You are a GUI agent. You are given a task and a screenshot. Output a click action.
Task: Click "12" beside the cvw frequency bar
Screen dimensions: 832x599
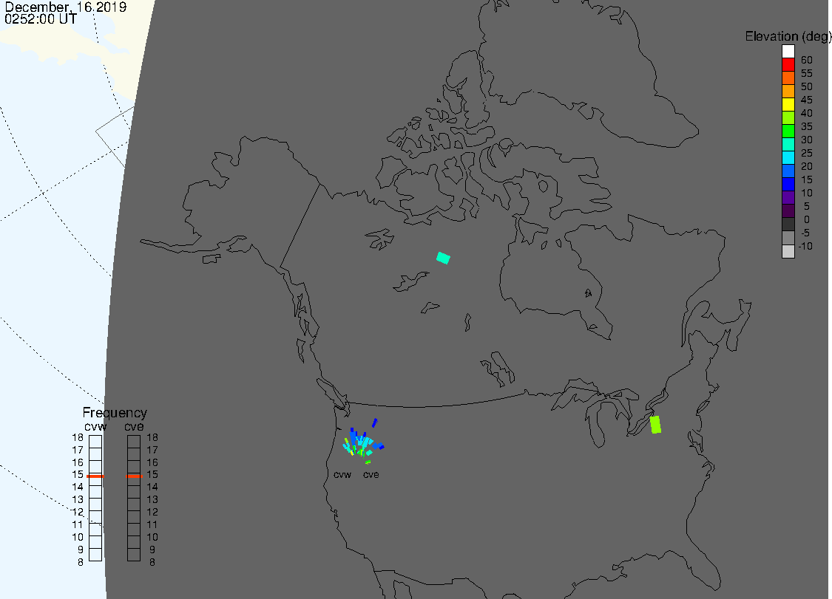tap(78, 512)
